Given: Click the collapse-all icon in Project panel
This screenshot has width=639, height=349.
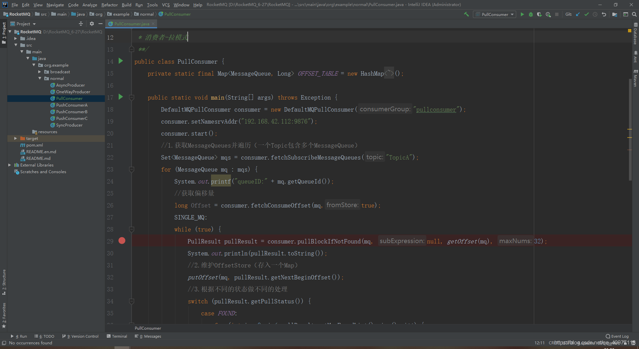Looking at the screenshot, I should pos(81,24).
